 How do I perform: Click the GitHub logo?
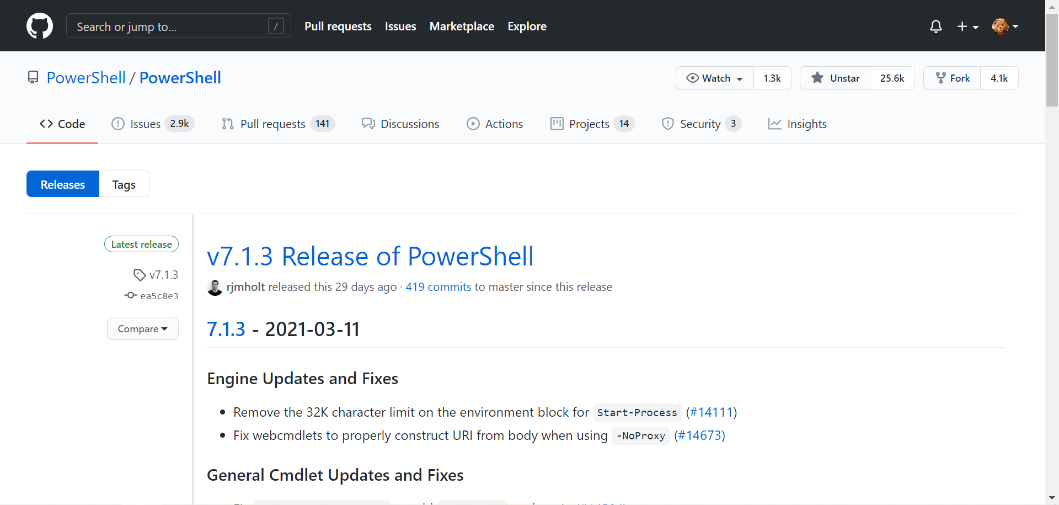(39, 25)
